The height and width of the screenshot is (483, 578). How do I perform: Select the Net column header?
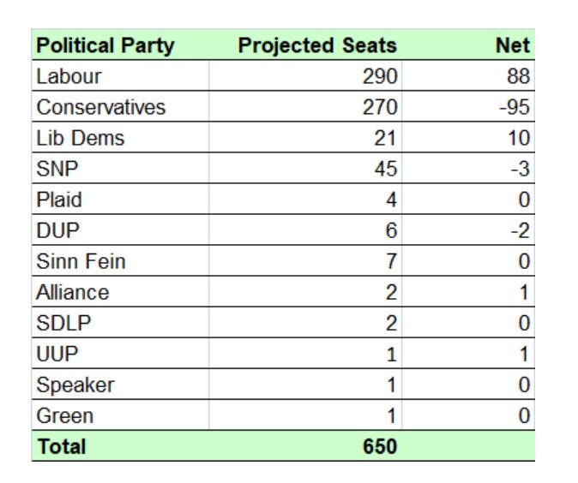click(467, 45)
